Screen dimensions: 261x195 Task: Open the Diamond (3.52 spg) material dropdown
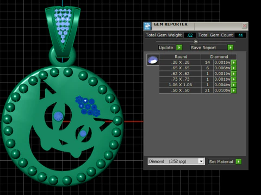176,161
